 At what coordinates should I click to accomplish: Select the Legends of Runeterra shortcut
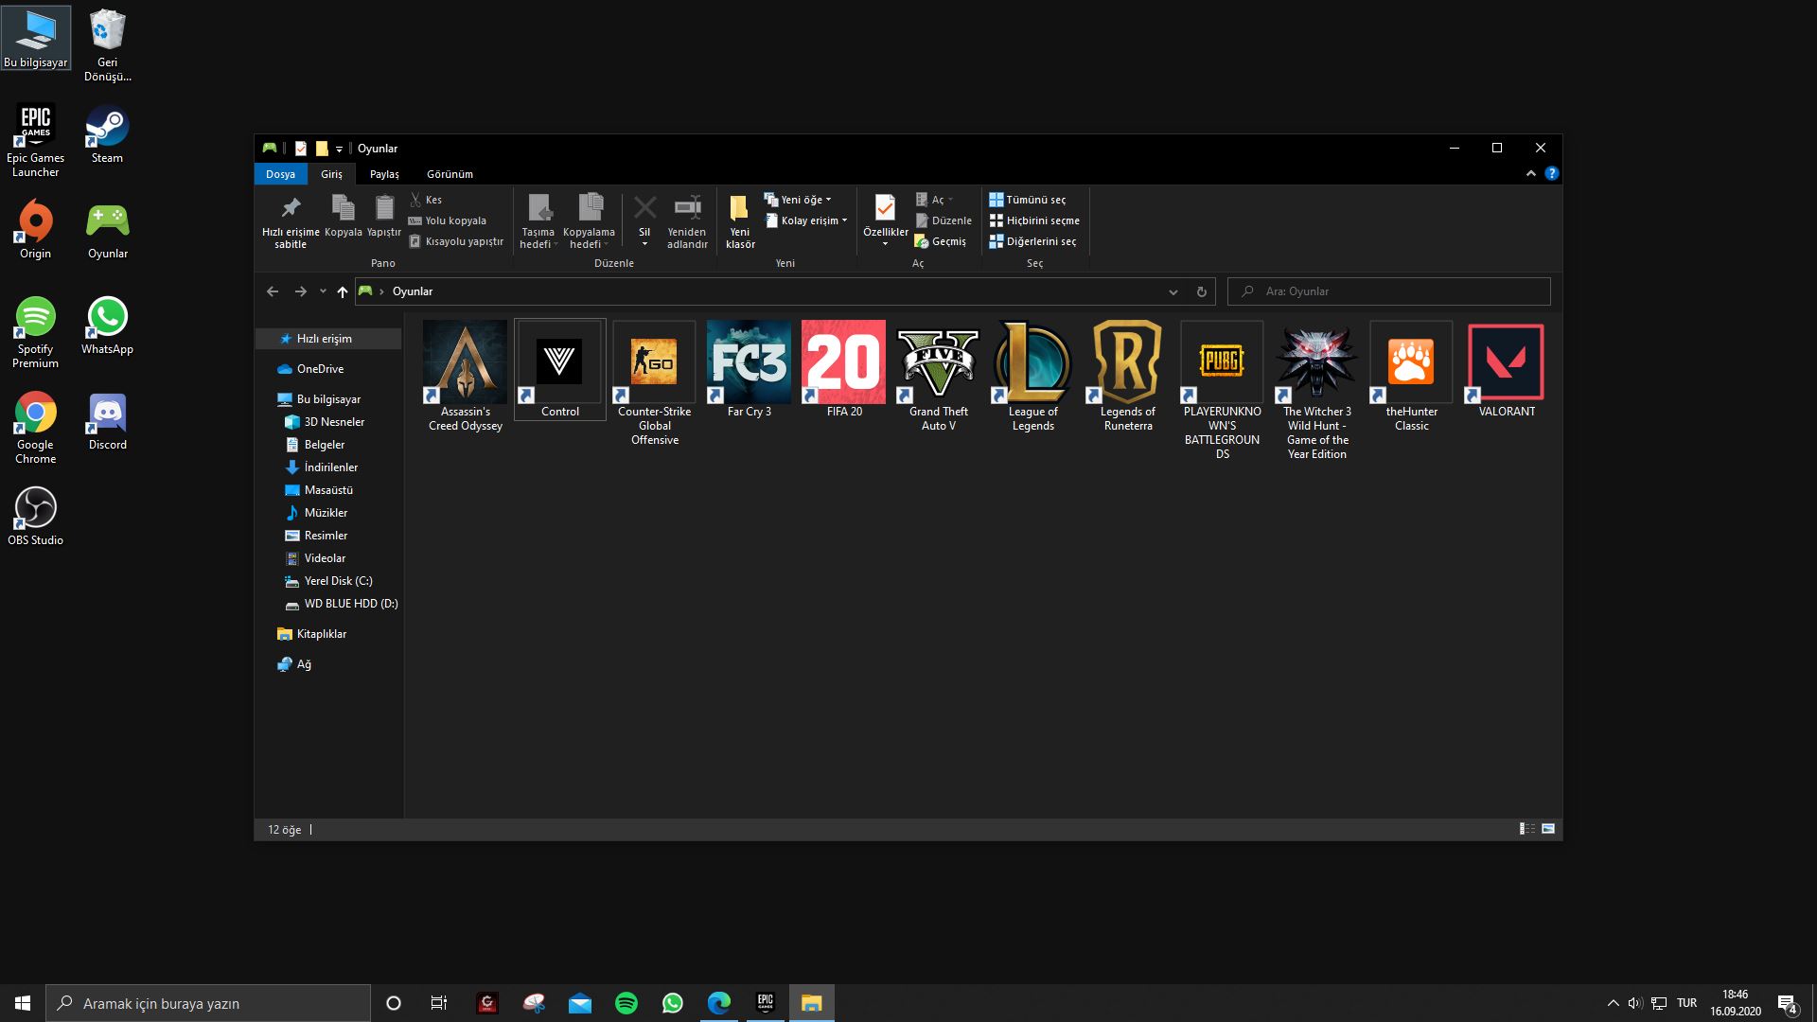pos(1127,377)
